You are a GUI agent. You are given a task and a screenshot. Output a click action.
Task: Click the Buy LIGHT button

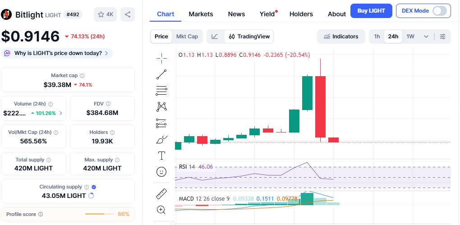click(x=371, y=11)
